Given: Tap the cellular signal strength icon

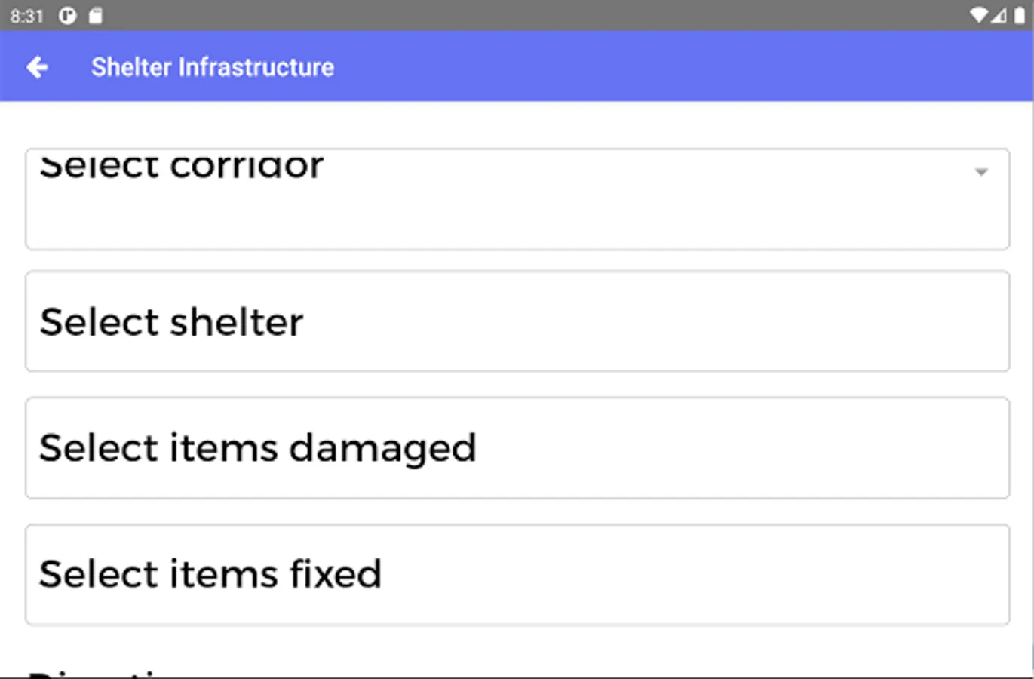Looking at the screenshot, I should 999,16.
